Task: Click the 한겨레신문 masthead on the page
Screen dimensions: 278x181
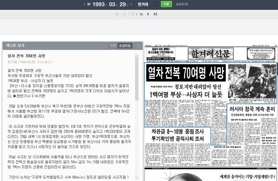Action: (x=210, y=53)
